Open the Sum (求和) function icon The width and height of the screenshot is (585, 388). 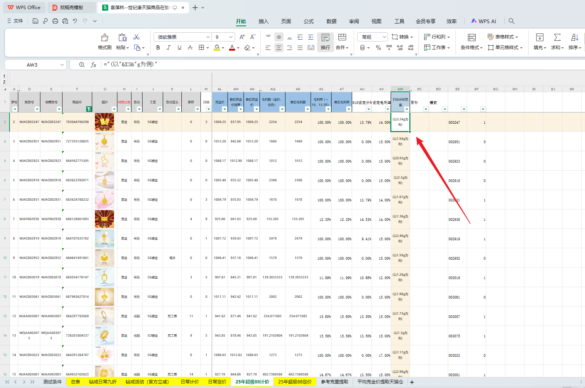coord(557,38)
